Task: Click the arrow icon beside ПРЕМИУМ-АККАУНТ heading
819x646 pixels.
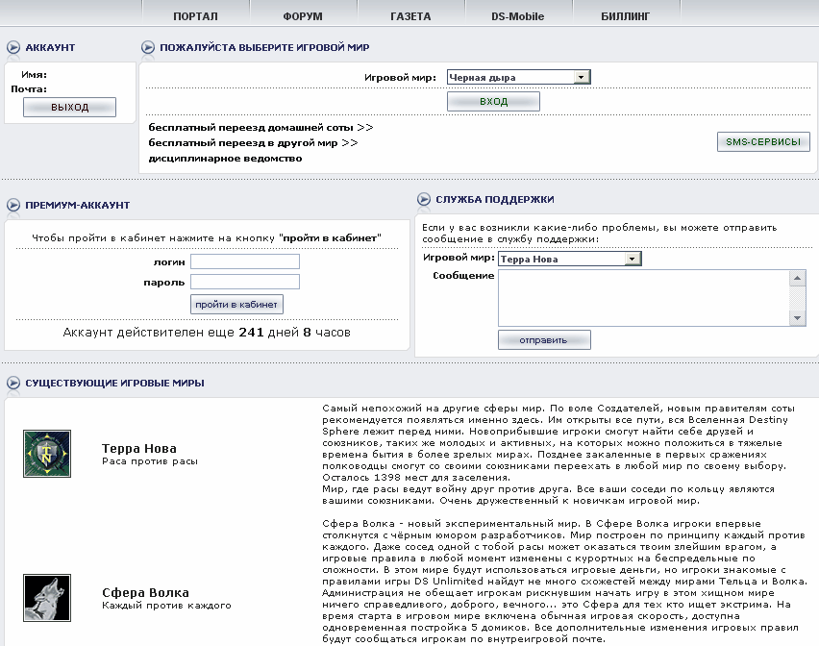Action: 13,205
